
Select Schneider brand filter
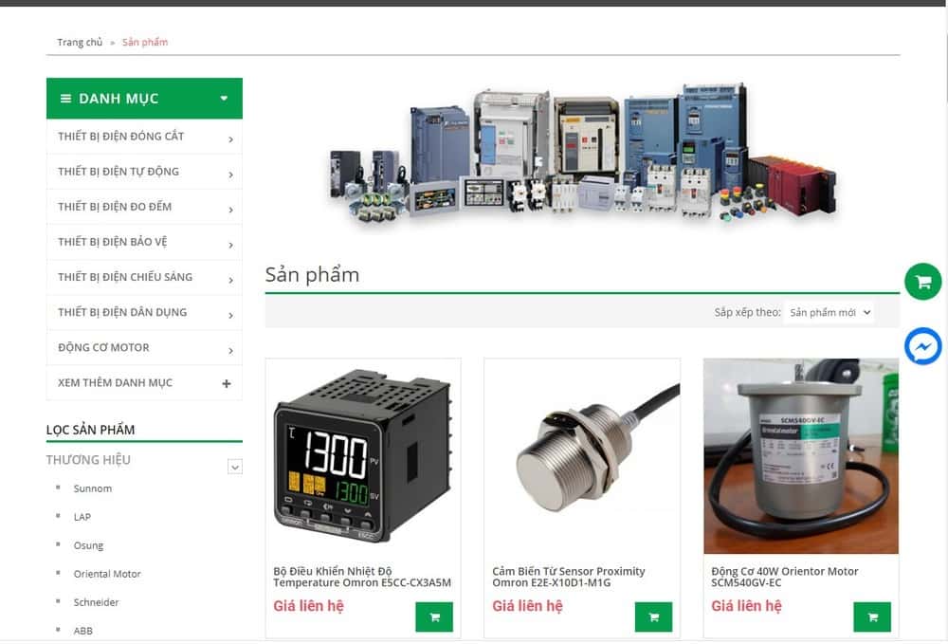tap(96, 602)
